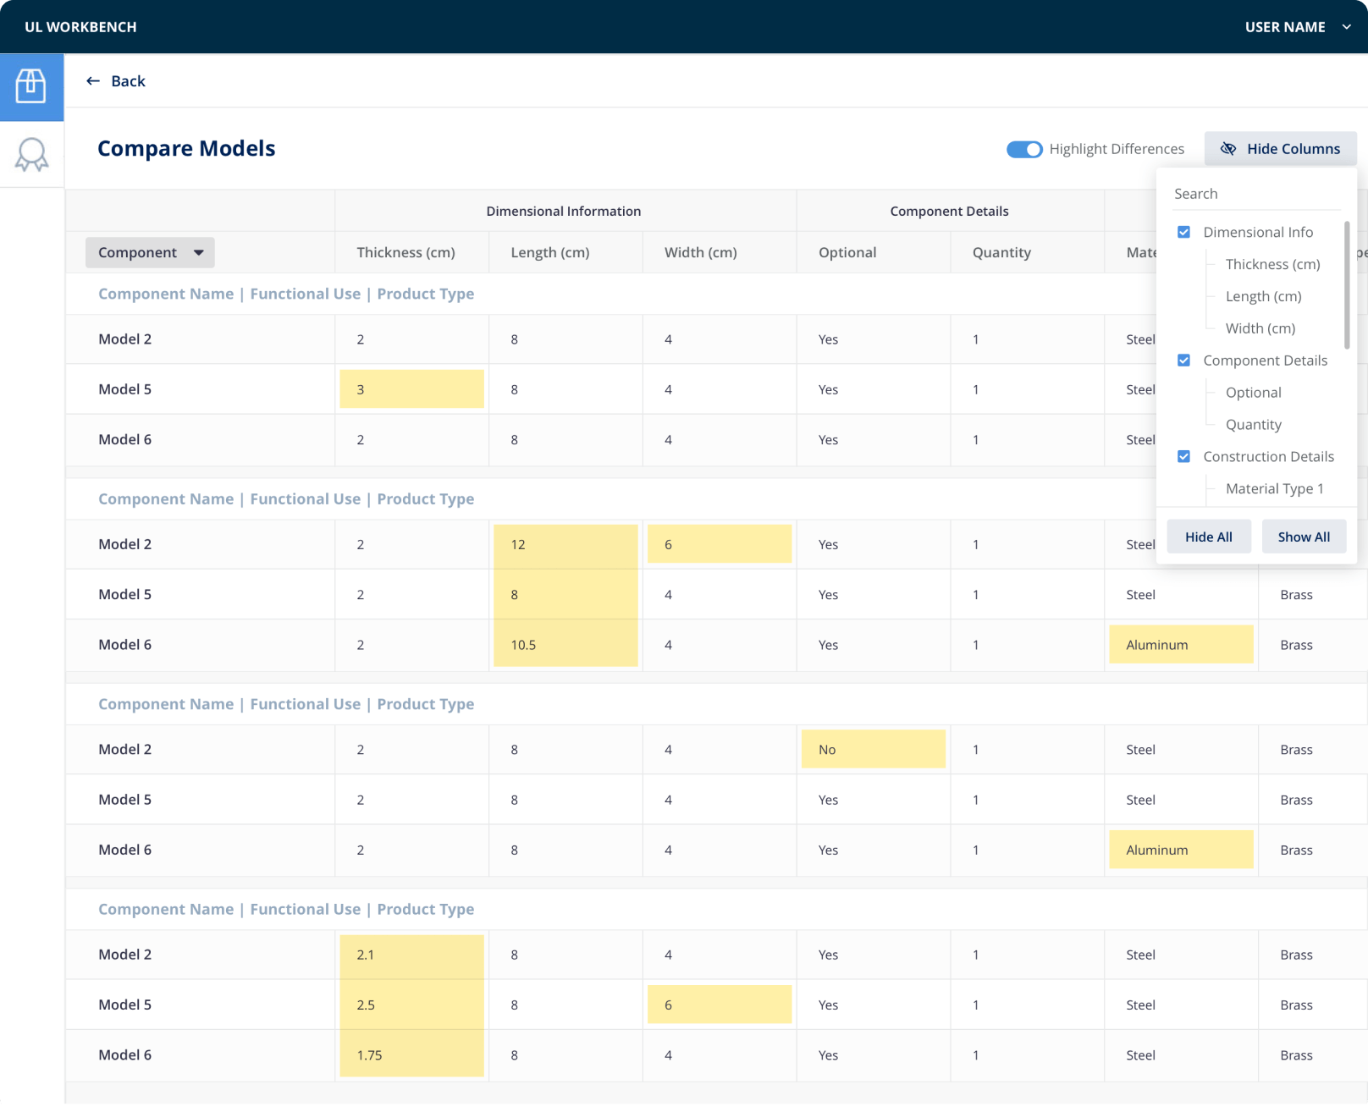The image size is (1368, 1112).
Task: Open the award ribbon sidebar icon
Action: click(x=31, y=155)
